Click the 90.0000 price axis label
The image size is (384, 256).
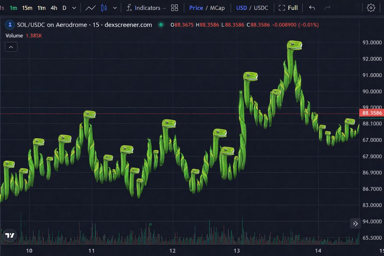coord(372,92)
